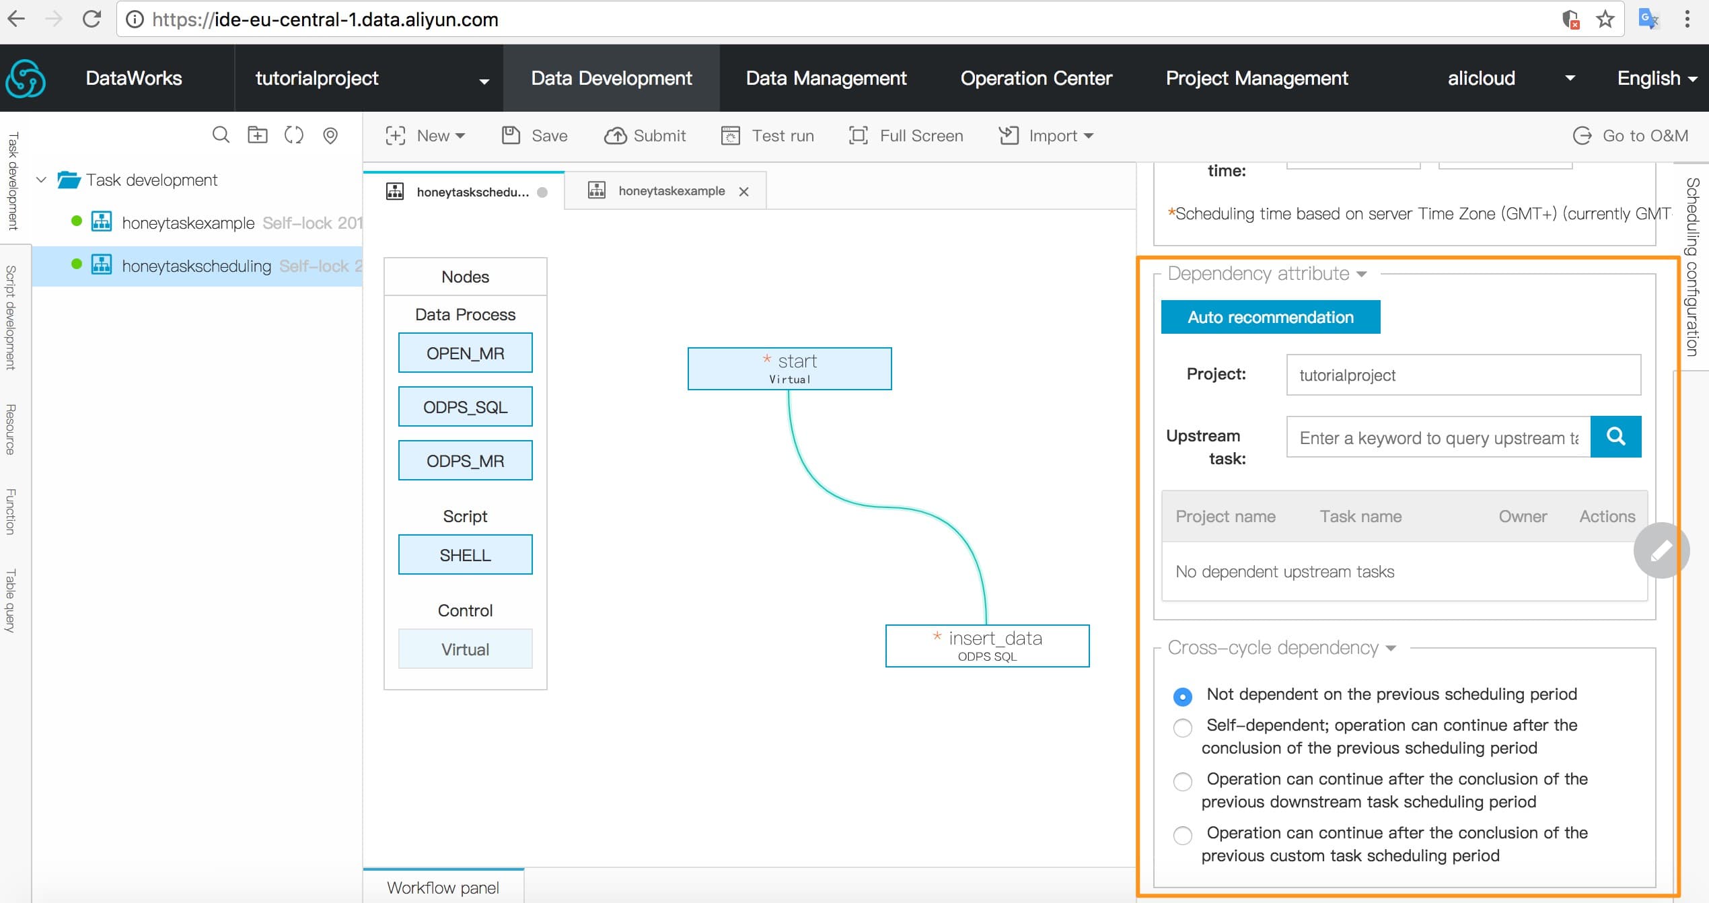1709x903 pixels.
Task: Open the Operation Center menu
Action: coord(1036,79)
